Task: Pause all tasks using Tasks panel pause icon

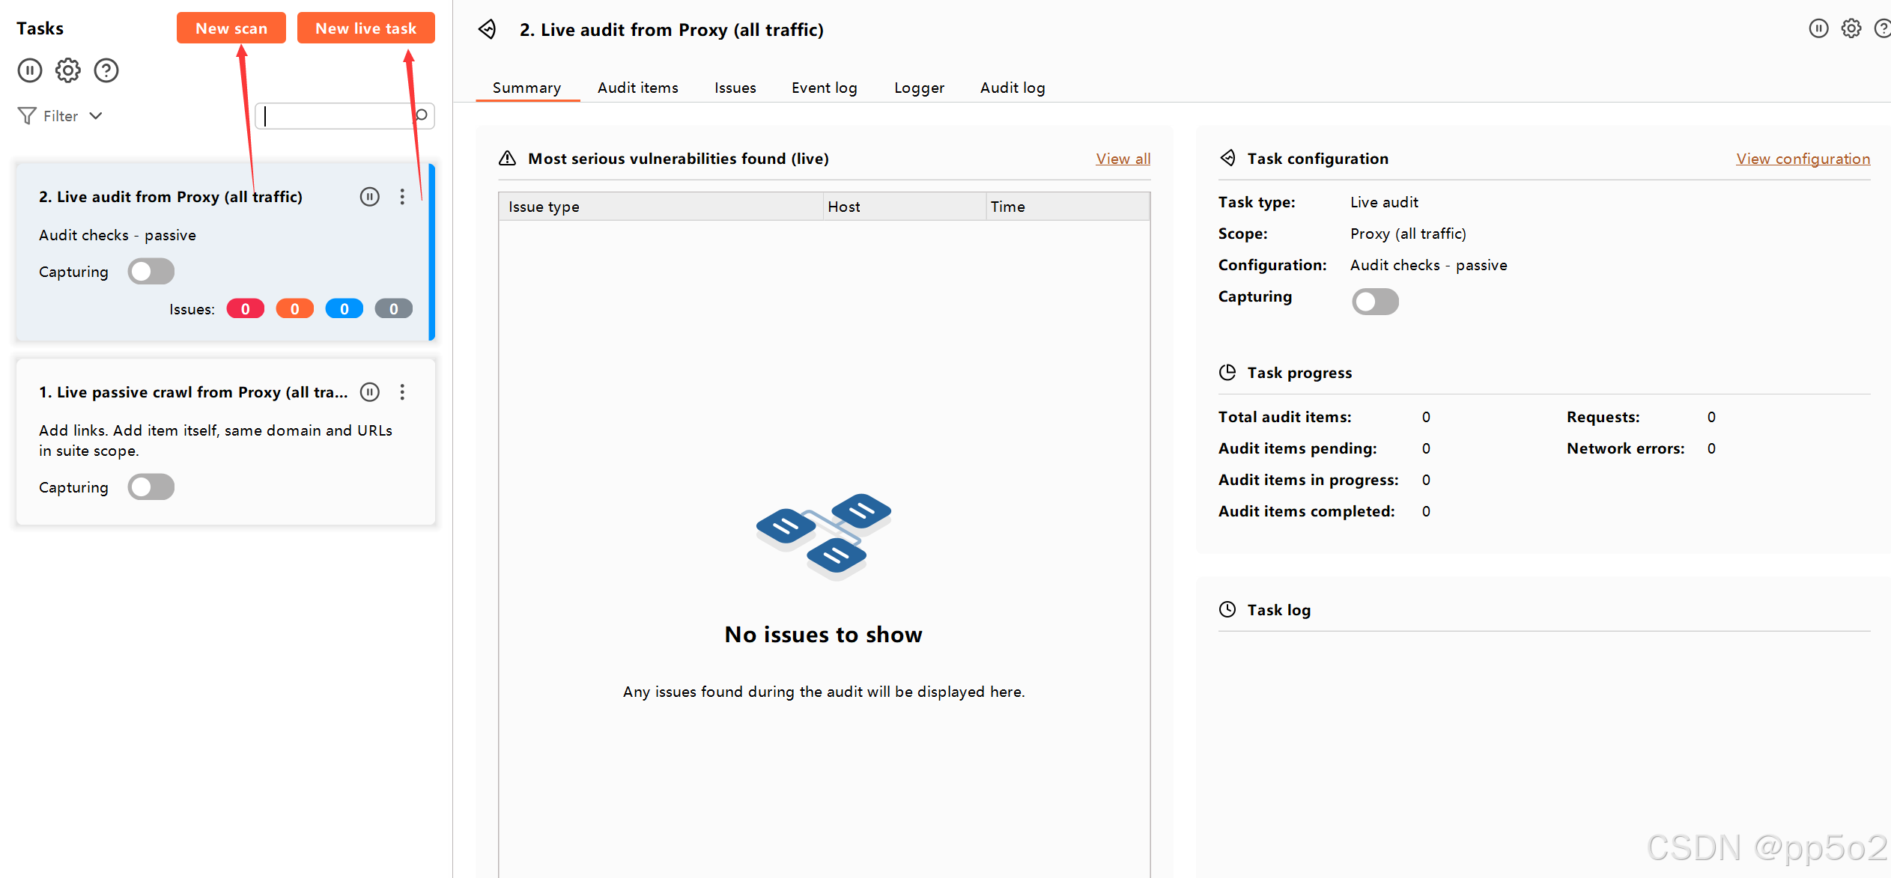Action: coord(30,70)
